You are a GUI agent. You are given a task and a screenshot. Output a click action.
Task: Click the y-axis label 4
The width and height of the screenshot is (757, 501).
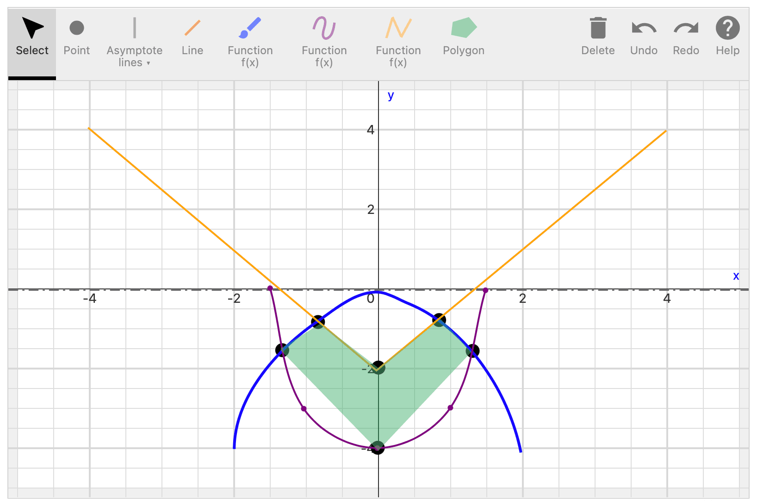pos(371,130)
